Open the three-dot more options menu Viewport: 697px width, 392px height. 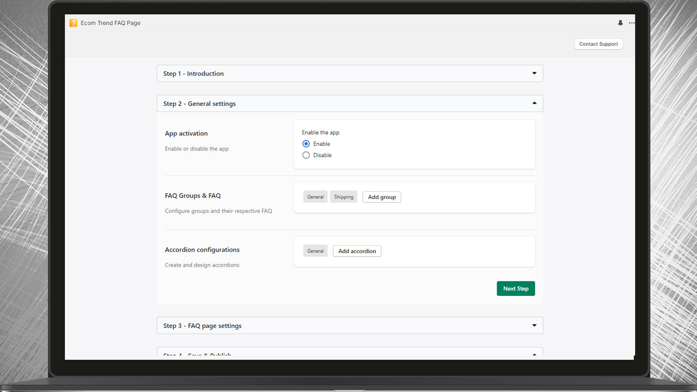[x=631, y=23]
